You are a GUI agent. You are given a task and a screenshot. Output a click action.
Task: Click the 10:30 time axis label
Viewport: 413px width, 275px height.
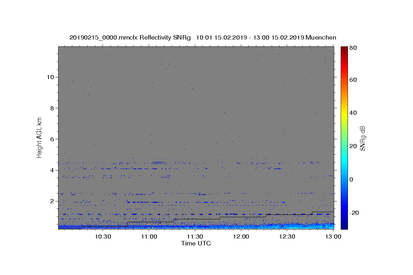click(103, 236)
